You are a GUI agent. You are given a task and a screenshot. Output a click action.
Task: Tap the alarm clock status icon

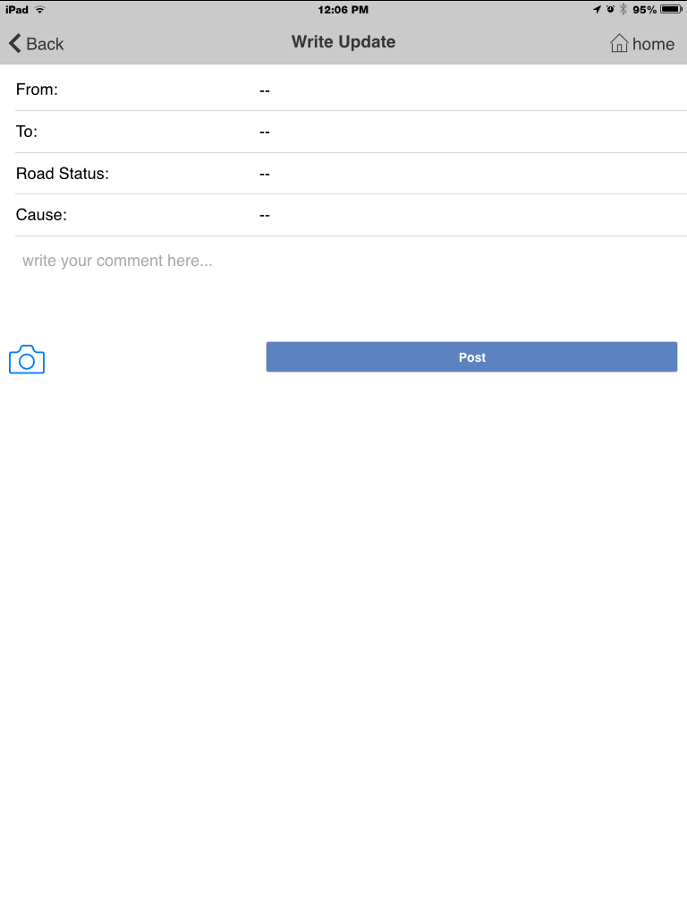(610, 9)
